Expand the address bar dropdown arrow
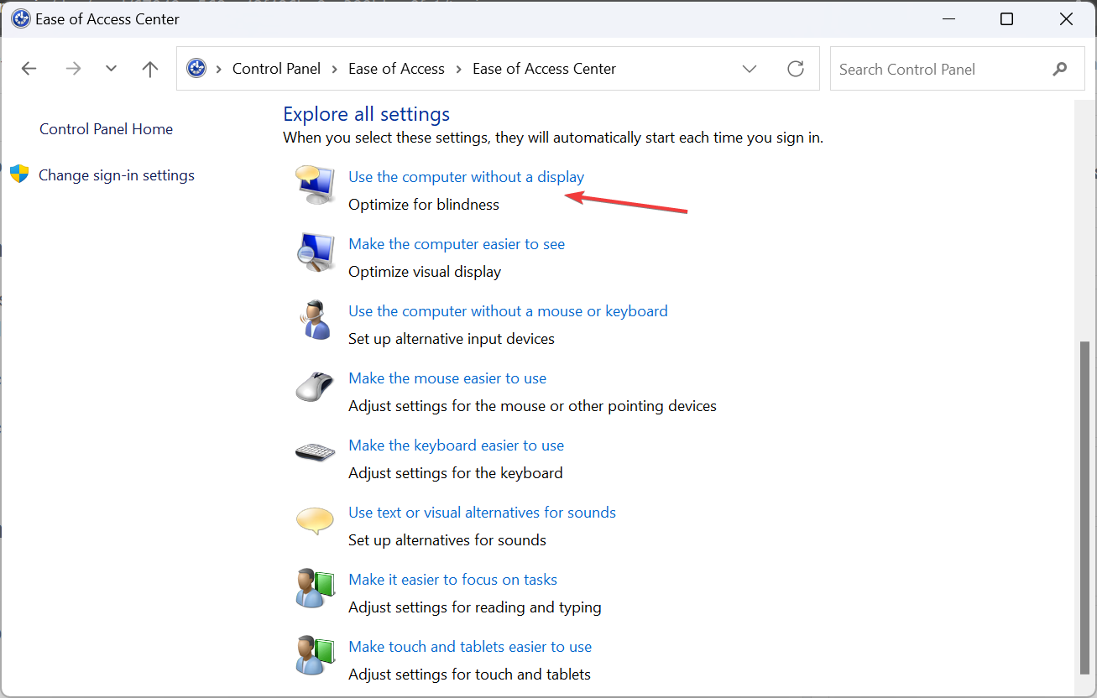The image size is (1097, 698). (749, 69)
